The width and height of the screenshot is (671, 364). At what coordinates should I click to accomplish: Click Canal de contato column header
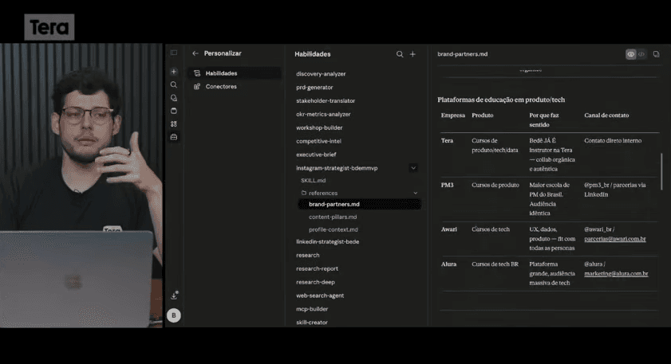tap(606, 115)
